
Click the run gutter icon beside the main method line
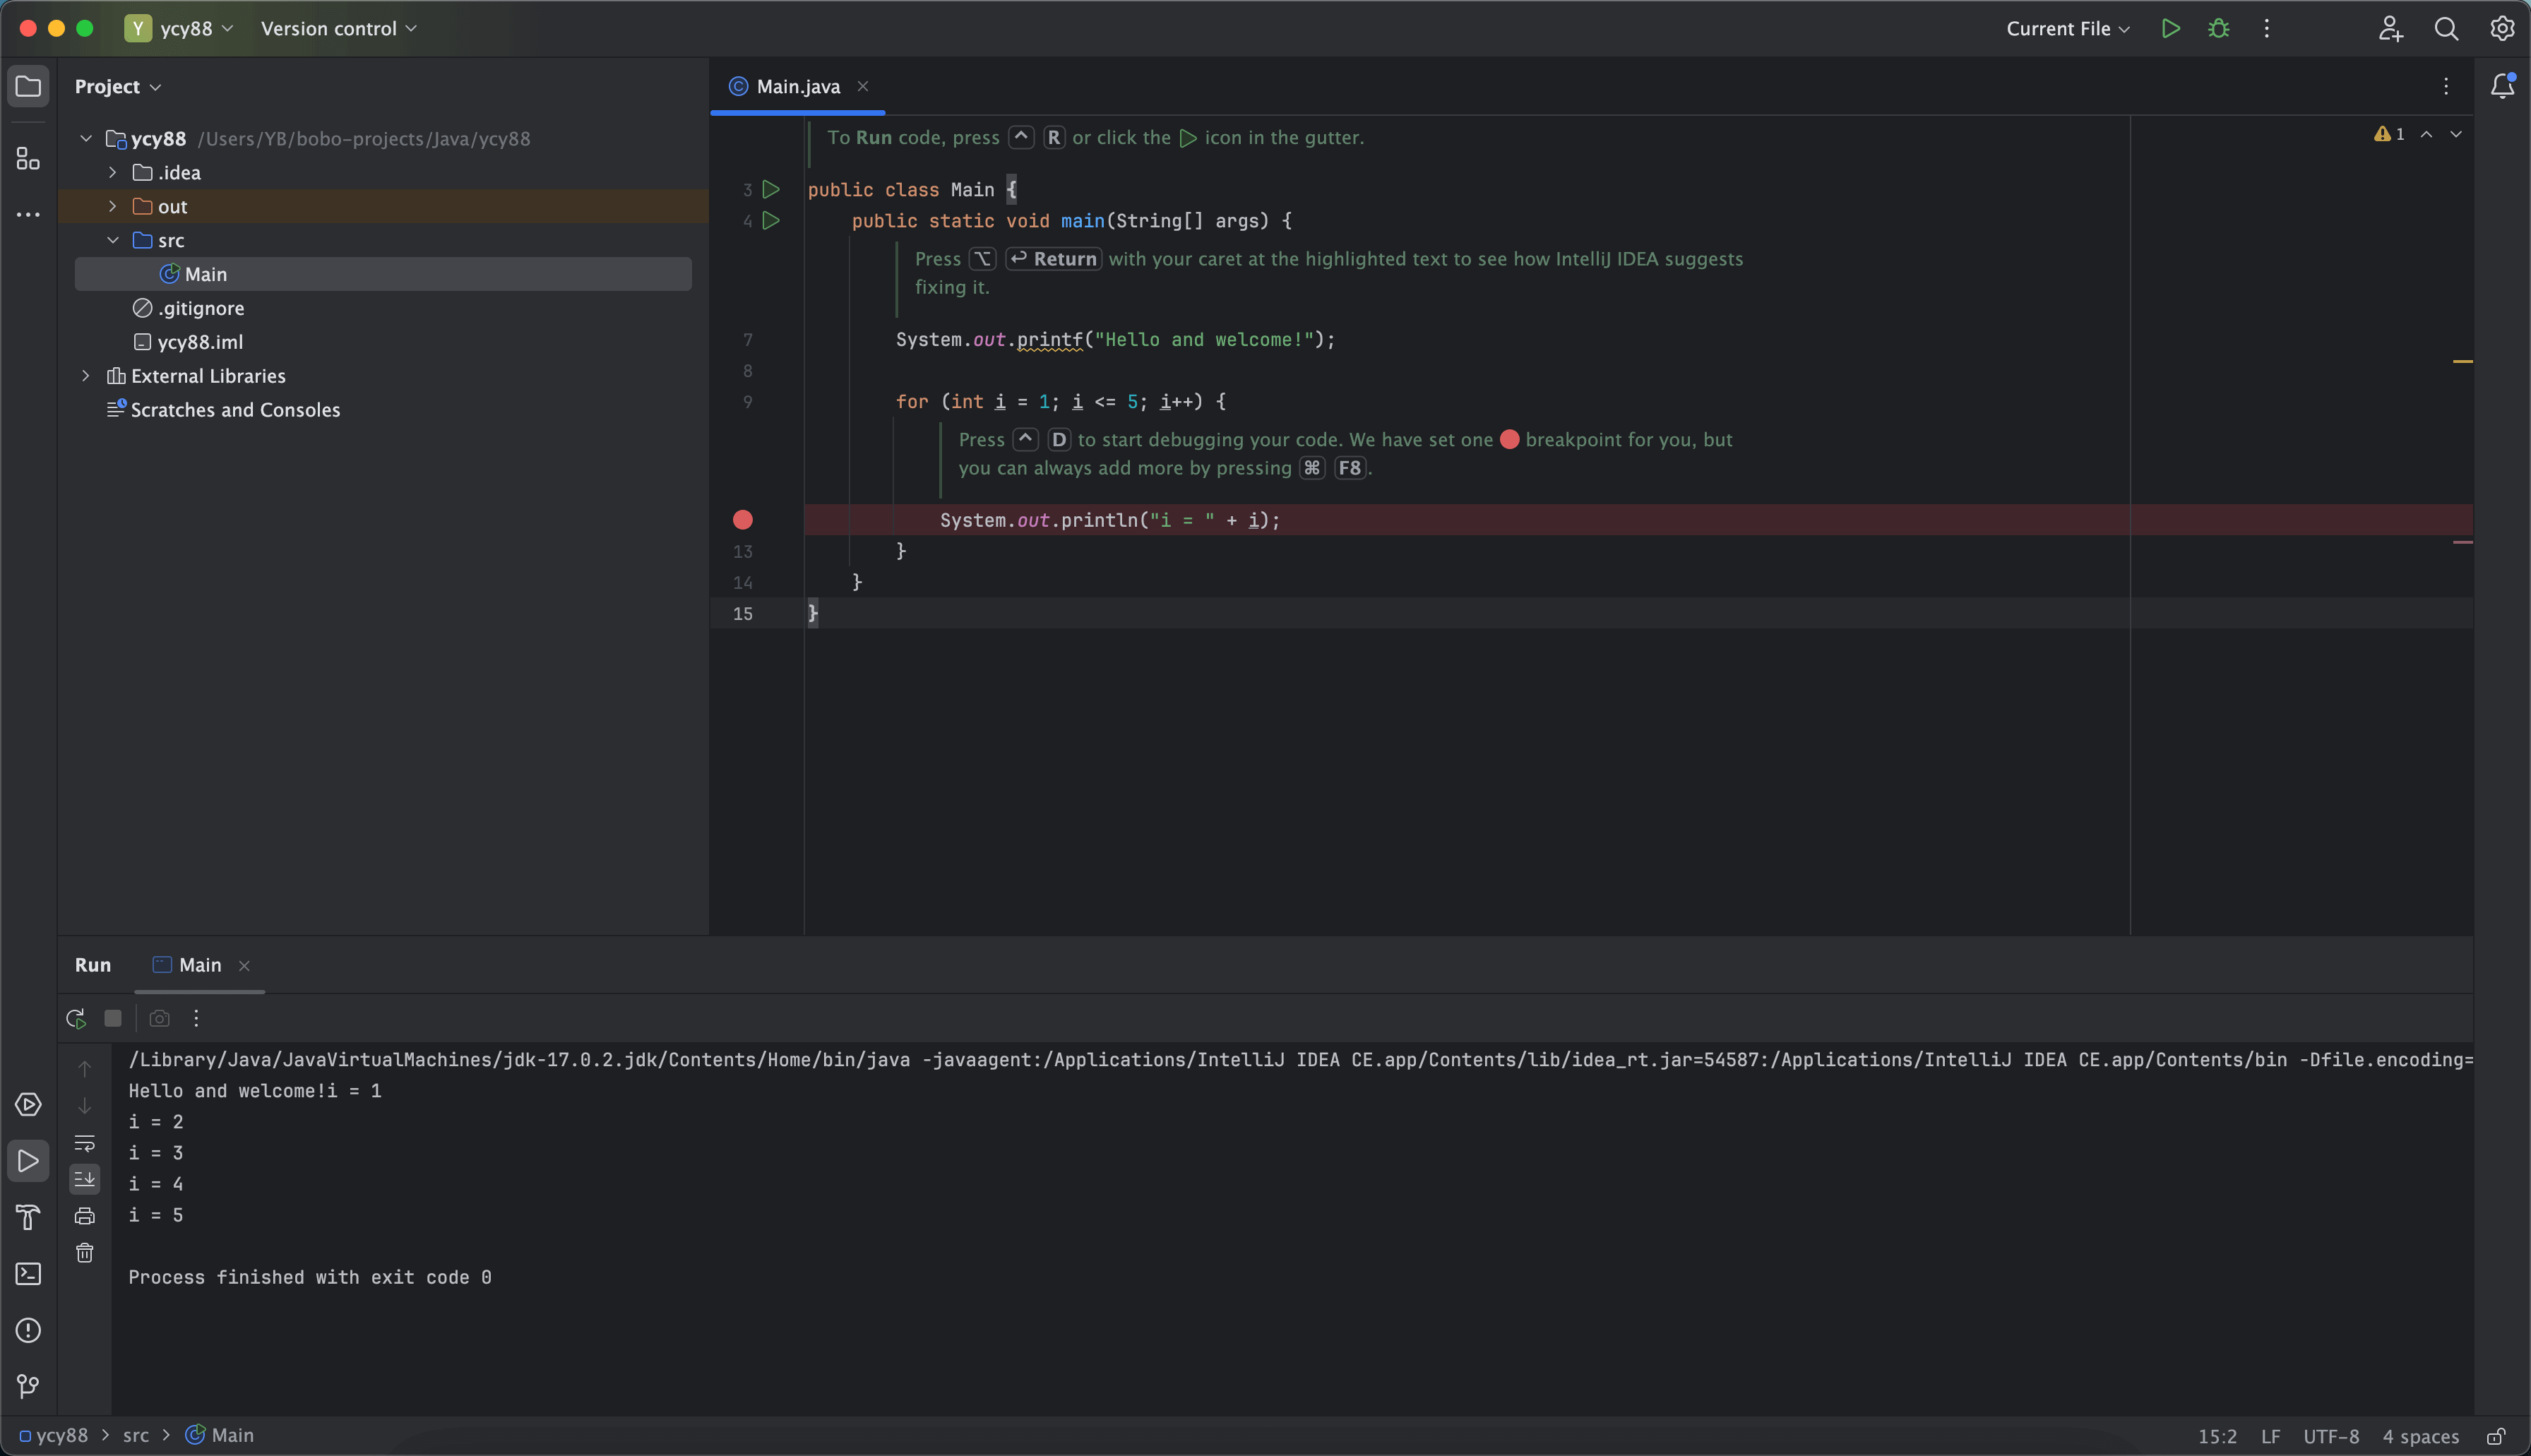click(771, 220)
